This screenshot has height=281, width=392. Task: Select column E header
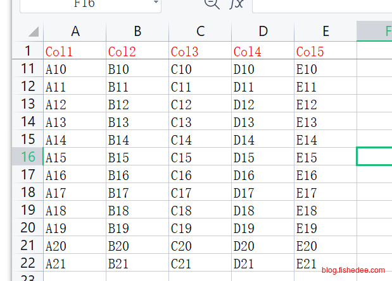[326, 32]
